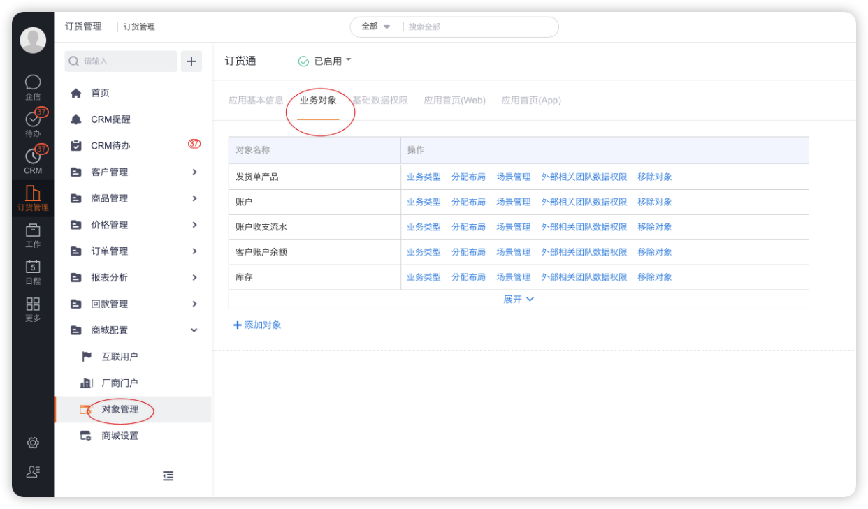Image resolution: width=868 pixels, height=509 pixels.
Task: Click the 对象名称 column header
Action: pos(314,150)
